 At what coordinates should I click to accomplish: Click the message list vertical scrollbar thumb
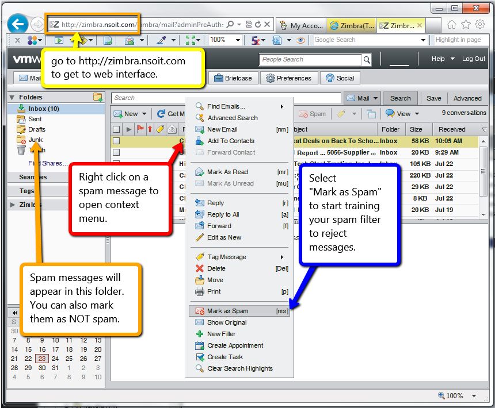tap(483, 171)
